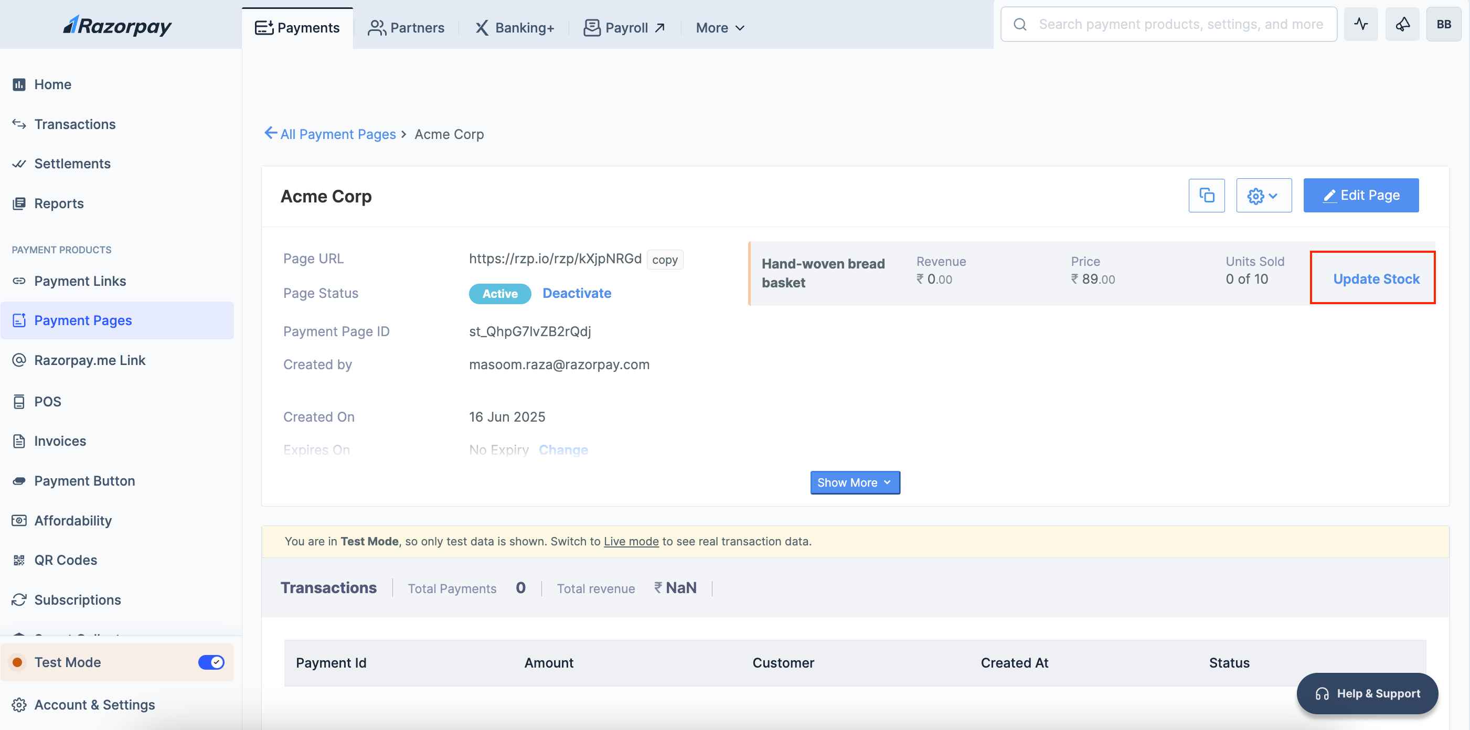Image resolution: width=1470 pixels, height=730 pixels.
Task: Click the Payment Button icon
Action: click(x=19, y=481)
